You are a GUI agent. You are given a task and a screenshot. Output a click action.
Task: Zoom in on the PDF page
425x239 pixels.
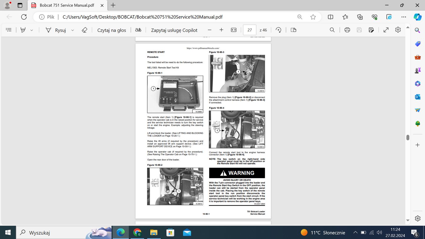click(x=221, y=30)
